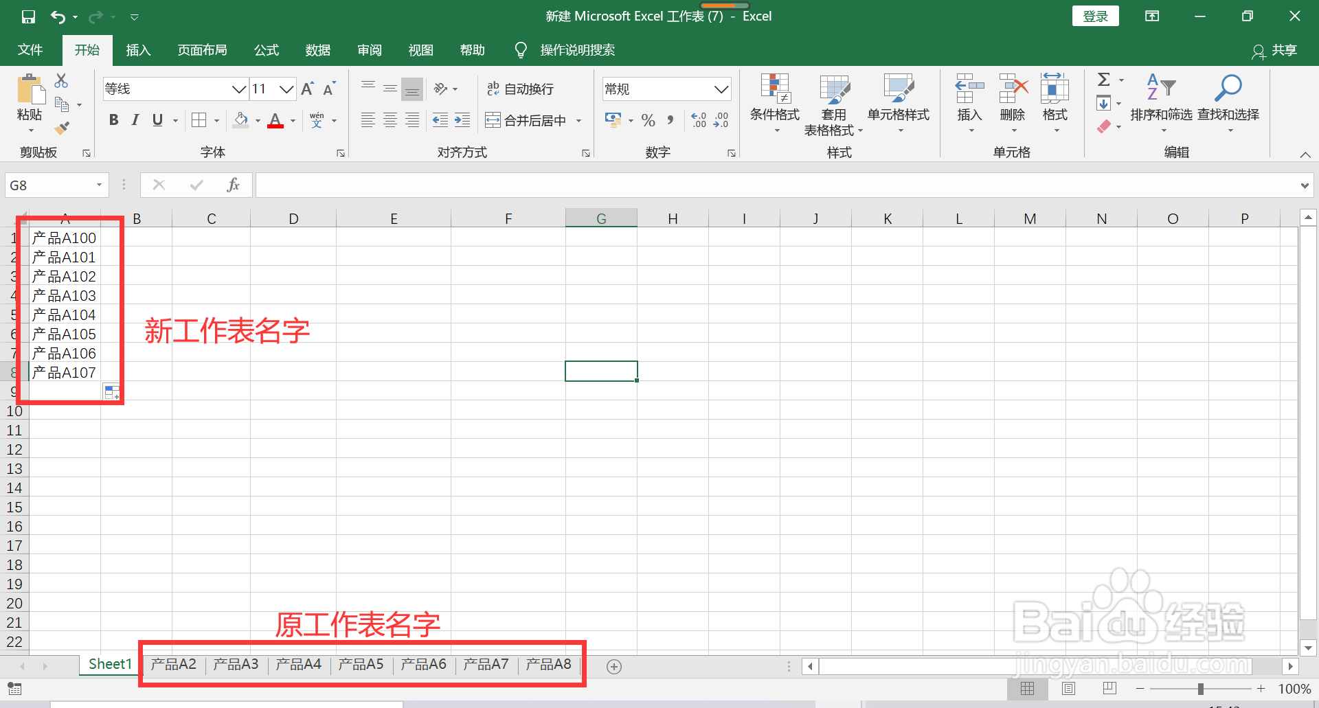Click column header H
The image size is (1319, 708).
pyautogui.click(x=673, y=218)
